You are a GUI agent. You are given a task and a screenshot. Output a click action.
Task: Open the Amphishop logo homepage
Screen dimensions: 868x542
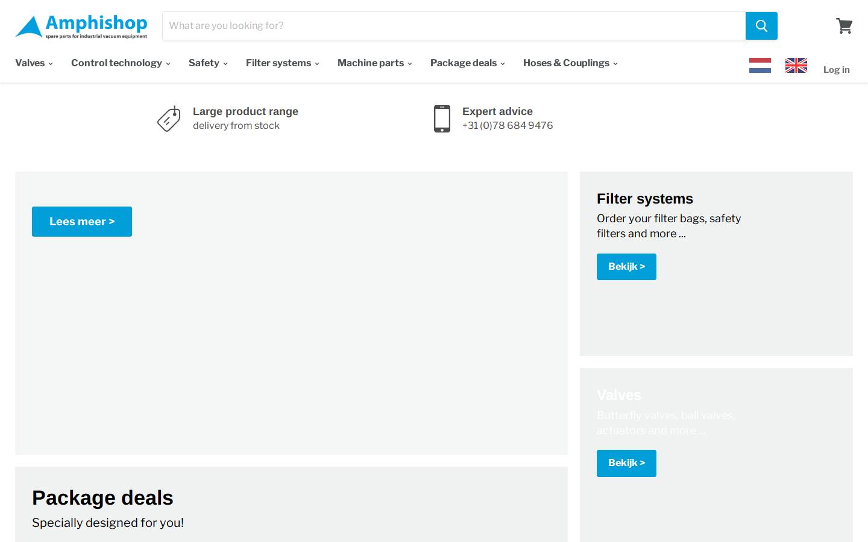tap(81, 26)
